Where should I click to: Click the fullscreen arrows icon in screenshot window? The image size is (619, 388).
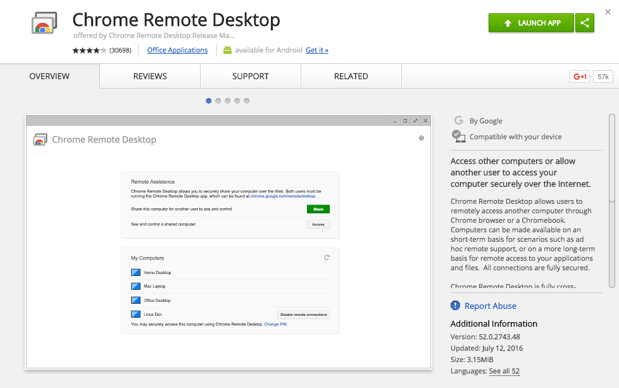415,121
